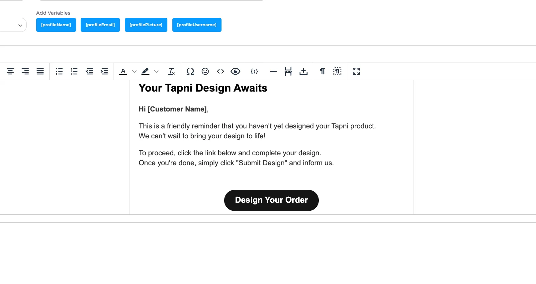536x284 pixels.
Task: Click the heading Your Tapni Design Awaits
Action: coord(203,88)
